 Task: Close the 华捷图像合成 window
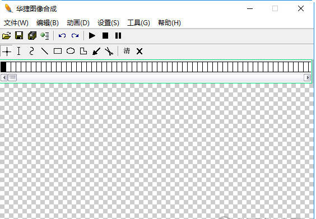pyautogui.click(x=301, y=8)
